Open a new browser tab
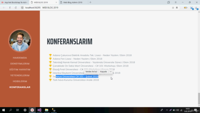200x113 pixels. point(90,2)
